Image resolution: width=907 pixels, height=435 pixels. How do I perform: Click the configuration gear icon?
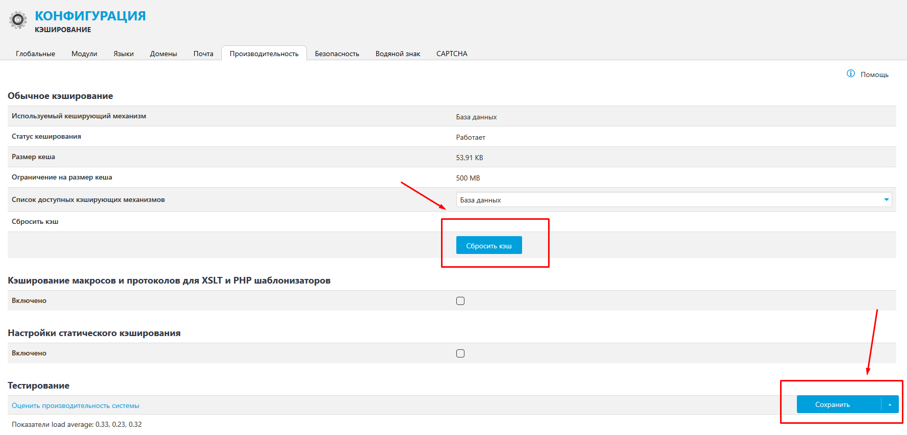click(18, 20)
